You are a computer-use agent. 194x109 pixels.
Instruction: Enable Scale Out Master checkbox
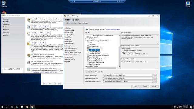[90, 52]
